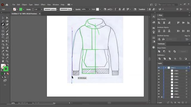Open the Object menu

coord(24,5)
